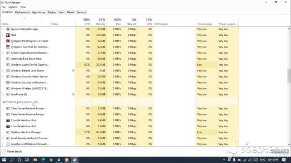Sort by the GPU engine column
Screen dimensions: 291x163
pos(175,22)
